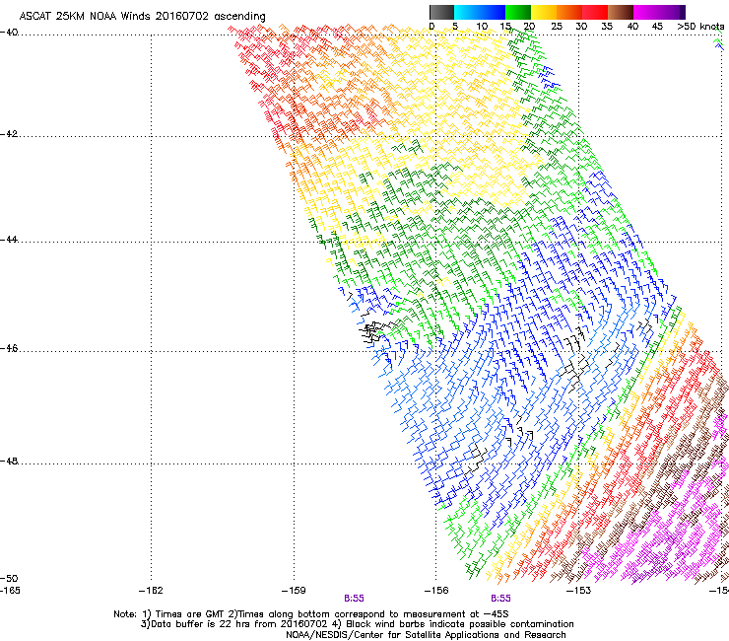729x641 pixels.
Task: Select the dark purple 45-50 knots legend color
Action: click(x=672, y=12)
